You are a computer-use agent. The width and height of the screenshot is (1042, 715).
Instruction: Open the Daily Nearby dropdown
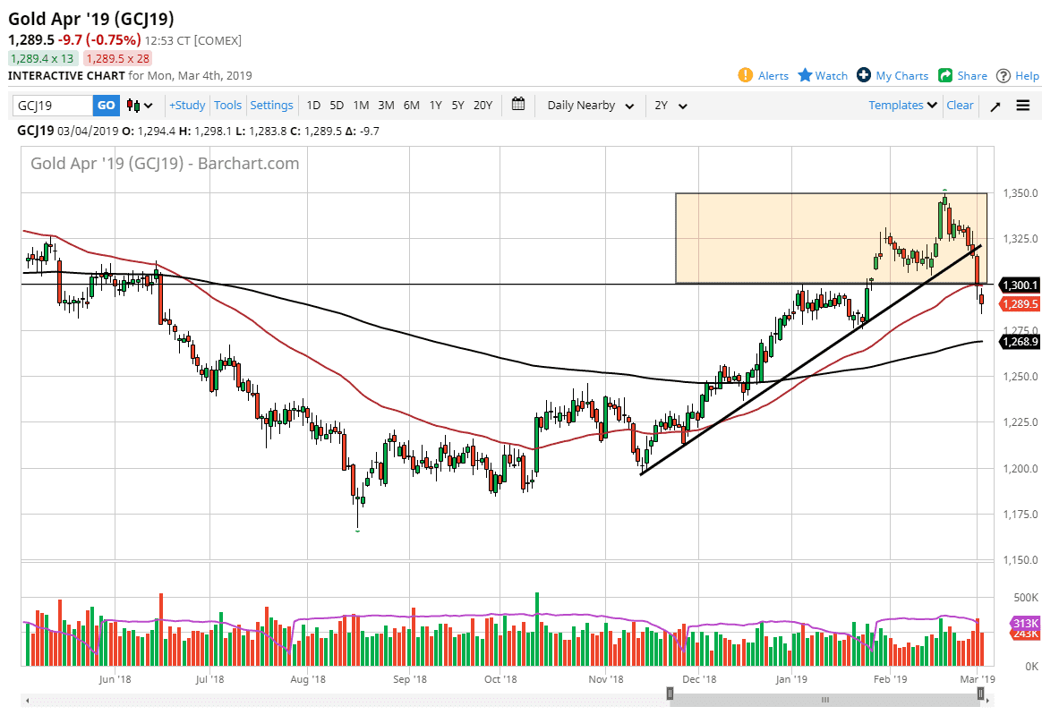click(x=590, y=105)
